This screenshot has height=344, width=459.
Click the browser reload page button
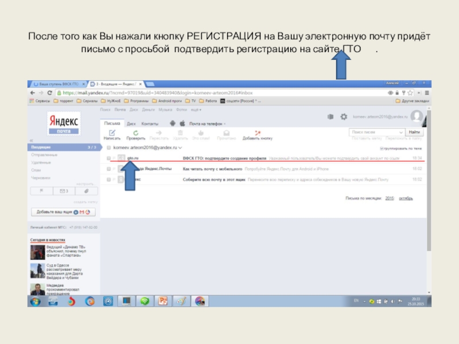click(x=49, y=92)
